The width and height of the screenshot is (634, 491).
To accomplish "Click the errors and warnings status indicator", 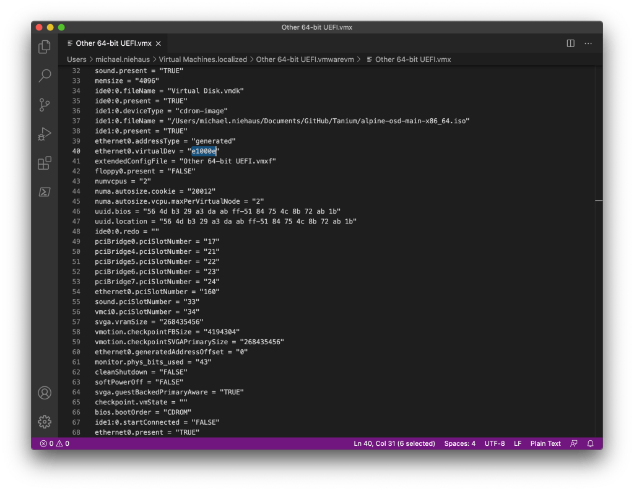I will [54, 443].
